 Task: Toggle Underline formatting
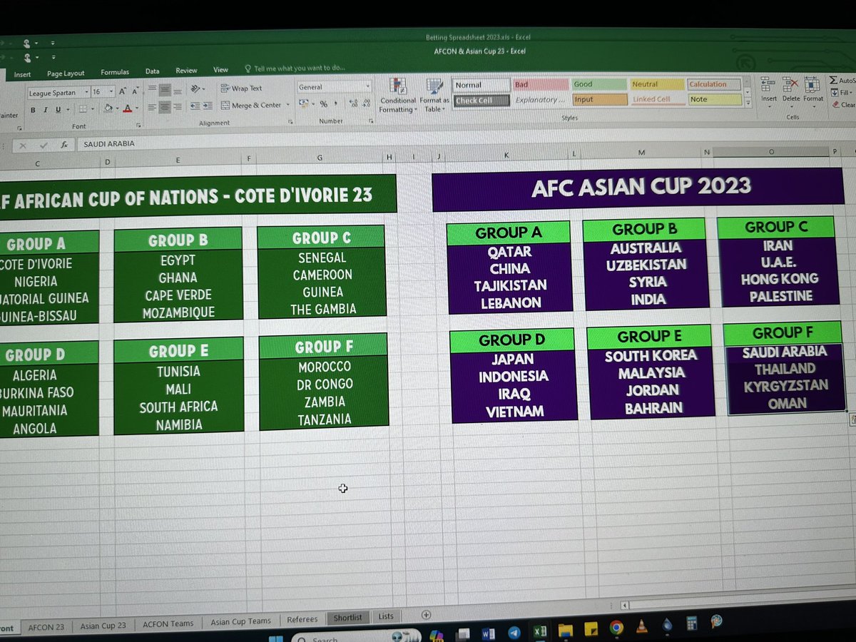tap(58, 110)
